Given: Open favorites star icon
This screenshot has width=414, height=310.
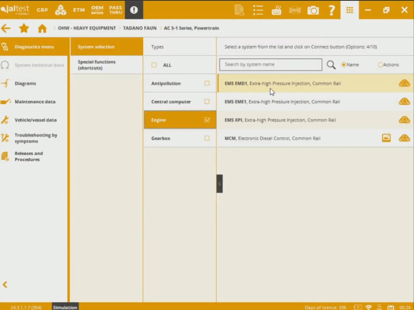Looking at the screenshot, I should (x=24, y=28).
